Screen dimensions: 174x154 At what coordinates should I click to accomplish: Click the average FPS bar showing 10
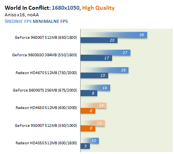pos(90,140)
